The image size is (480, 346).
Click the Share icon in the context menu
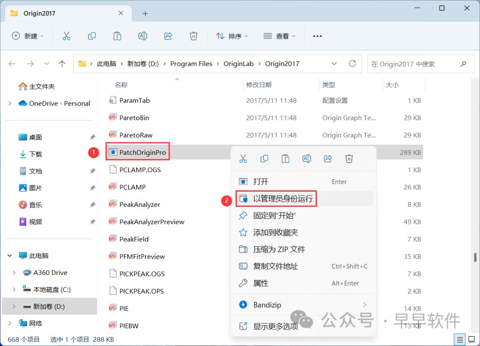[328, 158]
